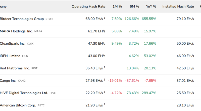This screenshot has height=111, width=201.
Task: Open HIVE Digital Technologies Ltd. page
Action: point(24,93)
